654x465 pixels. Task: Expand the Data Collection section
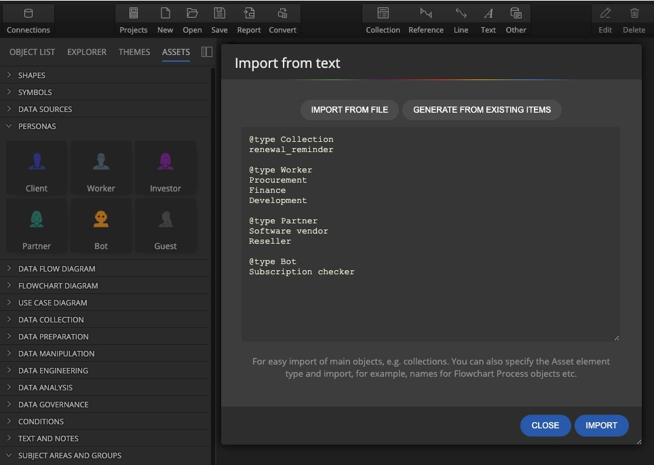(104, 320)
